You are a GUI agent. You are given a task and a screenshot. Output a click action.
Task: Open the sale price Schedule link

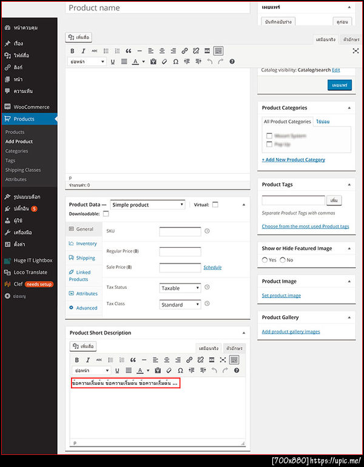click(212, 268)
